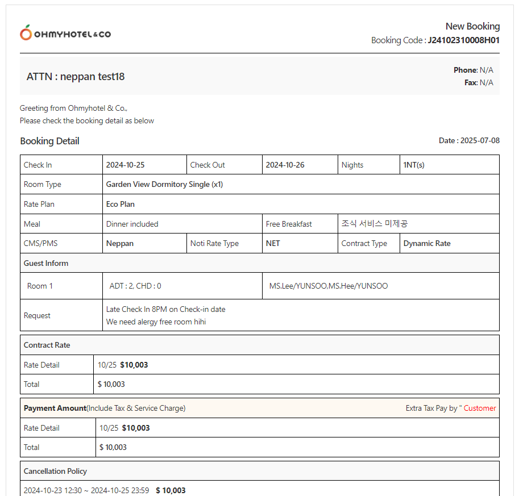Click the New Booking heading
This screenshot has height=496, width=519.
tap(472, 26)
